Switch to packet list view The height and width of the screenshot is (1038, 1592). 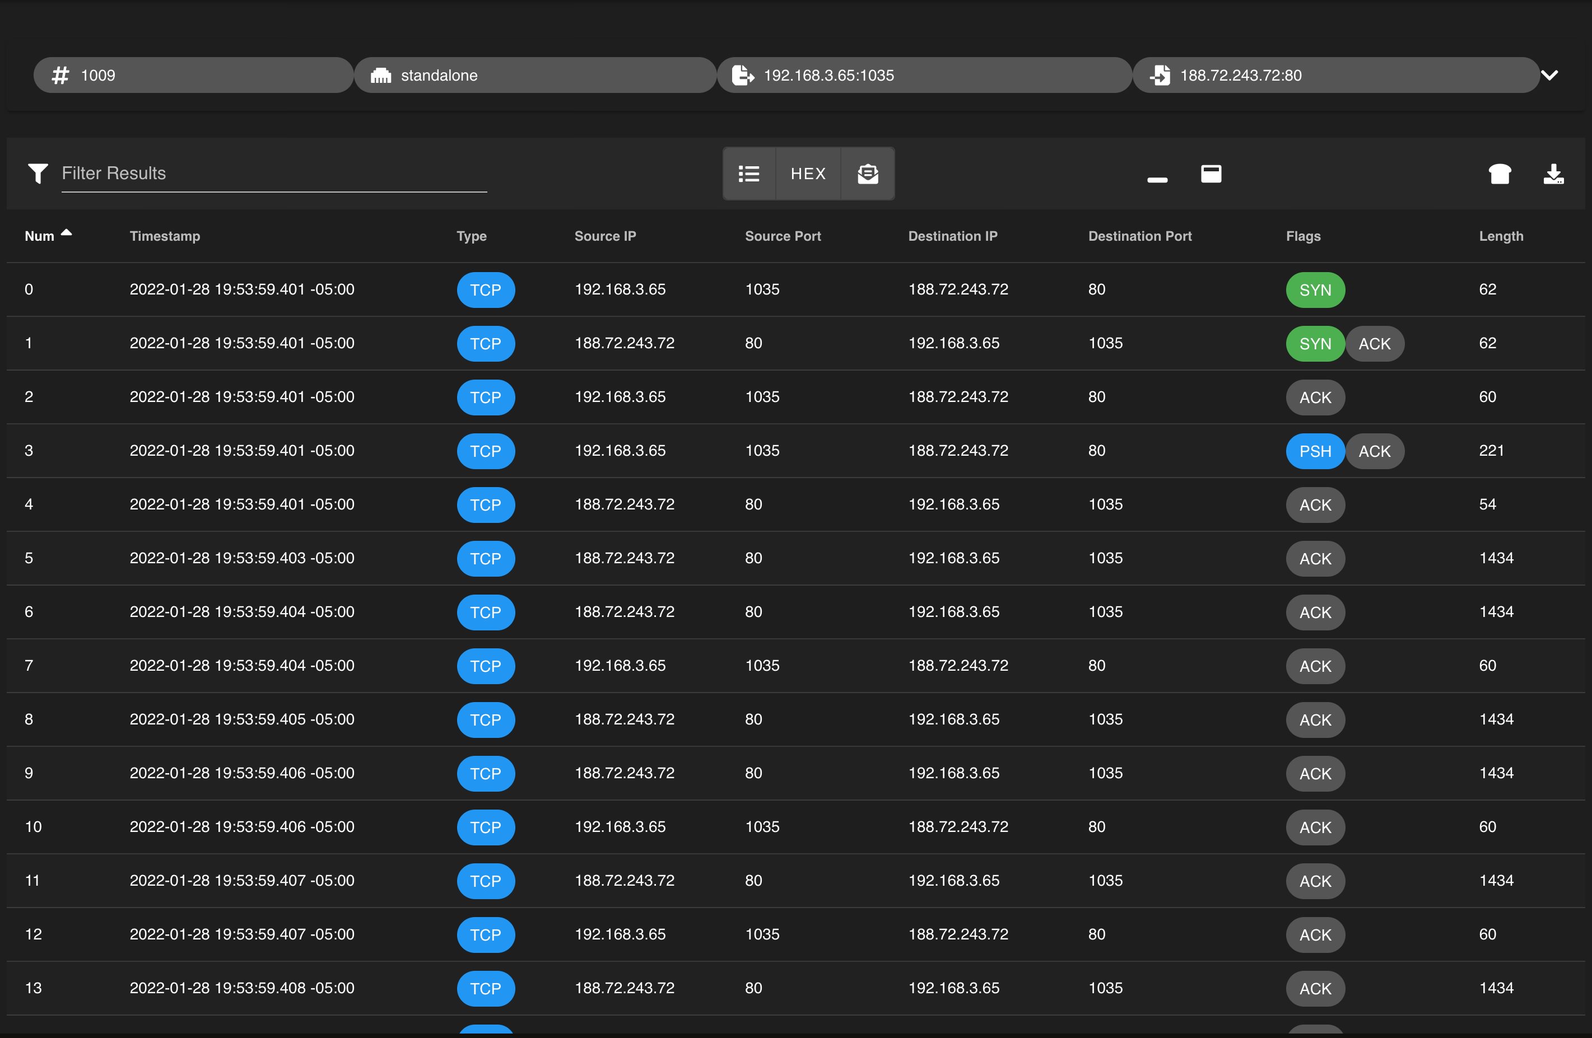748,174
